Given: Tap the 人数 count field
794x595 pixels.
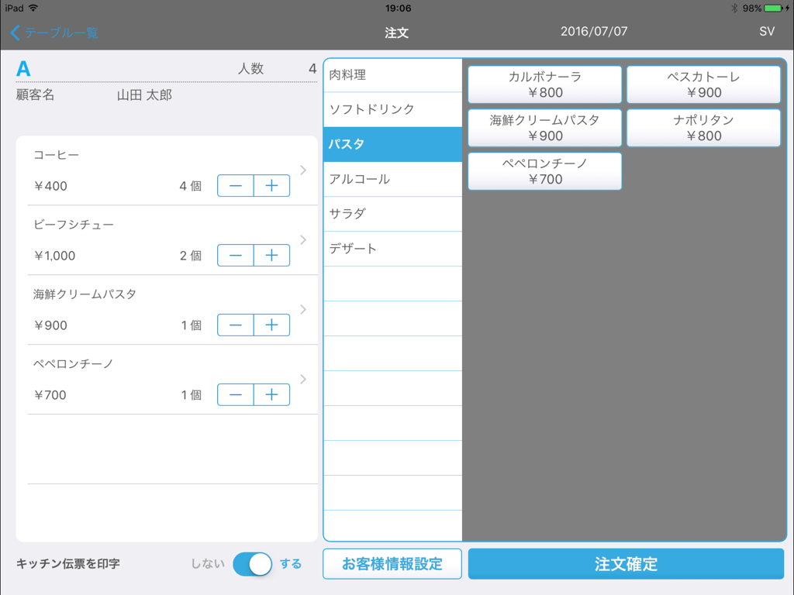Looking at the screenshot, I should [x=312, y=69].
